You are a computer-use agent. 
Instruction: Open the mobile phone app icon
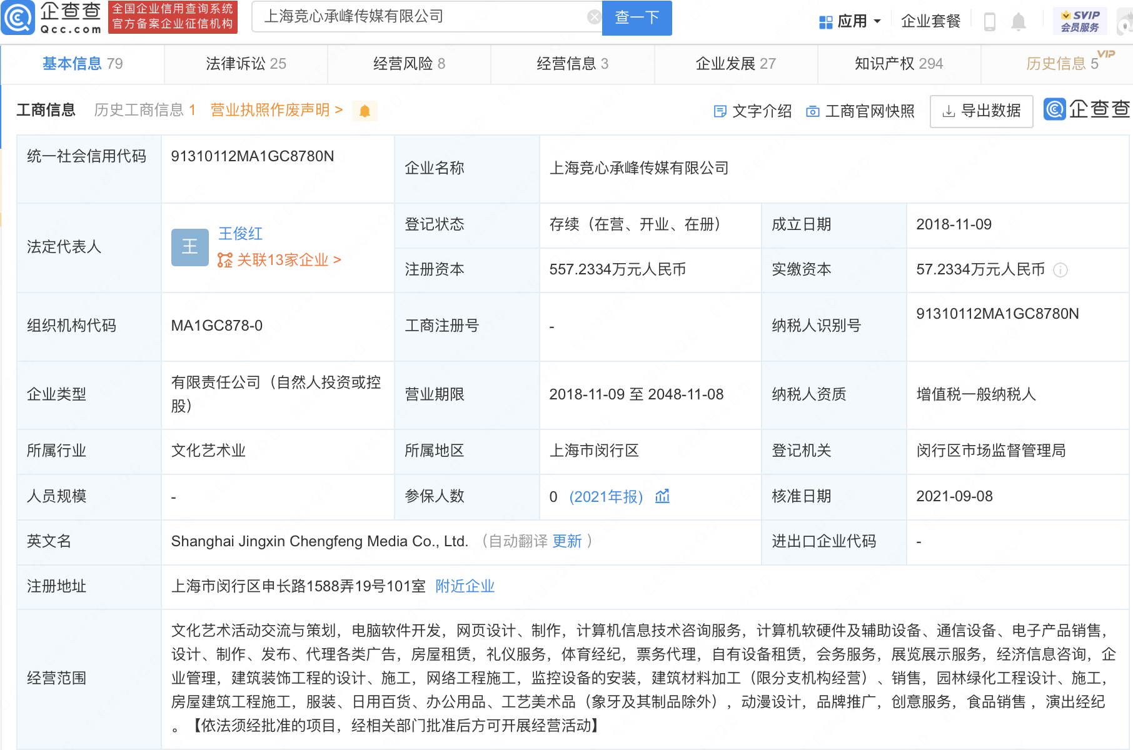click(x=989, y=21)
